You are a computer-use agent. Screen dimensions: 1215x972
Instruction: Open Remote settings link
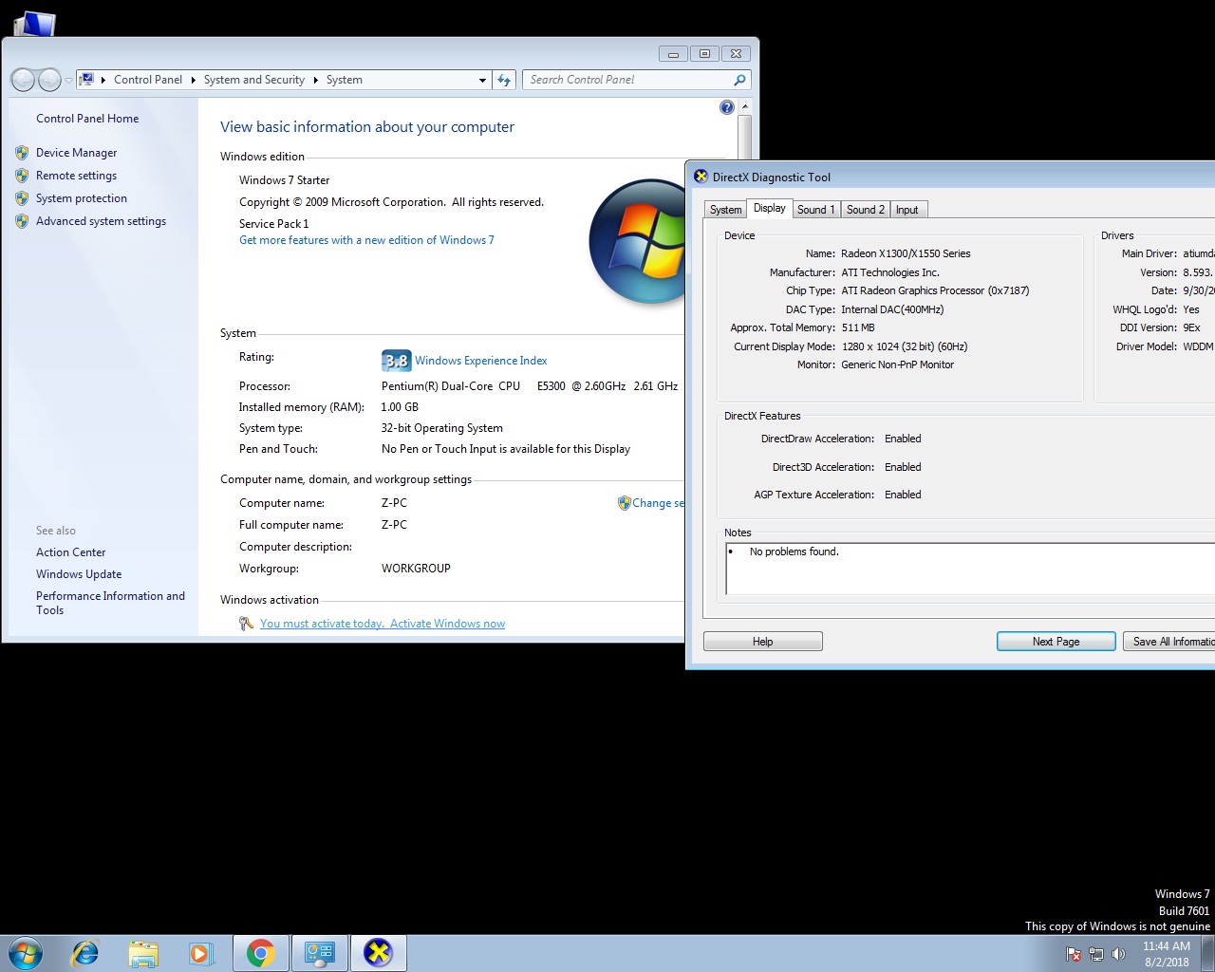tap(77, 176)
